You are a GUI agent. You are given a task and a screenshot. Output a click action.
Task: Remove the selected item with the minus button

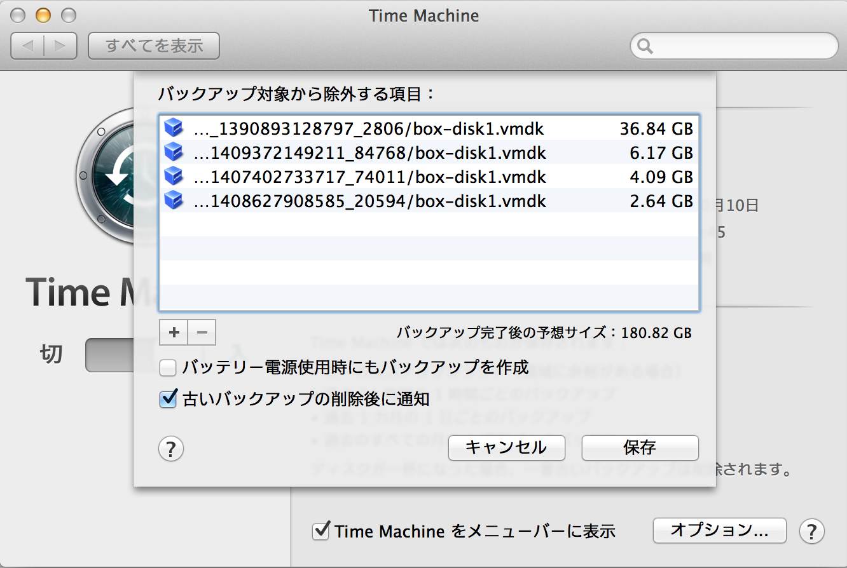(x=202, y=332)
